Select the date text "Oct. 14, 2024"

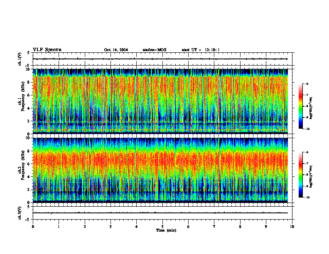116,50
